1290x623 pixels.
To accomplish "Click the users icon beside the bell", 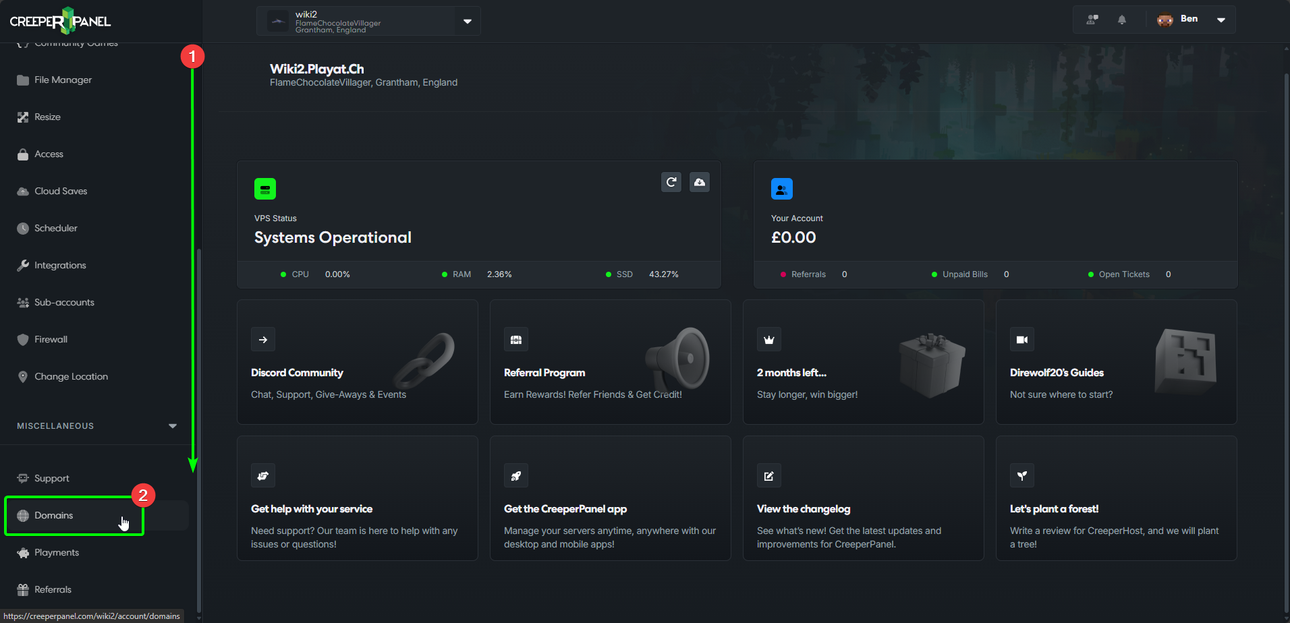I will click(1092, 20).
